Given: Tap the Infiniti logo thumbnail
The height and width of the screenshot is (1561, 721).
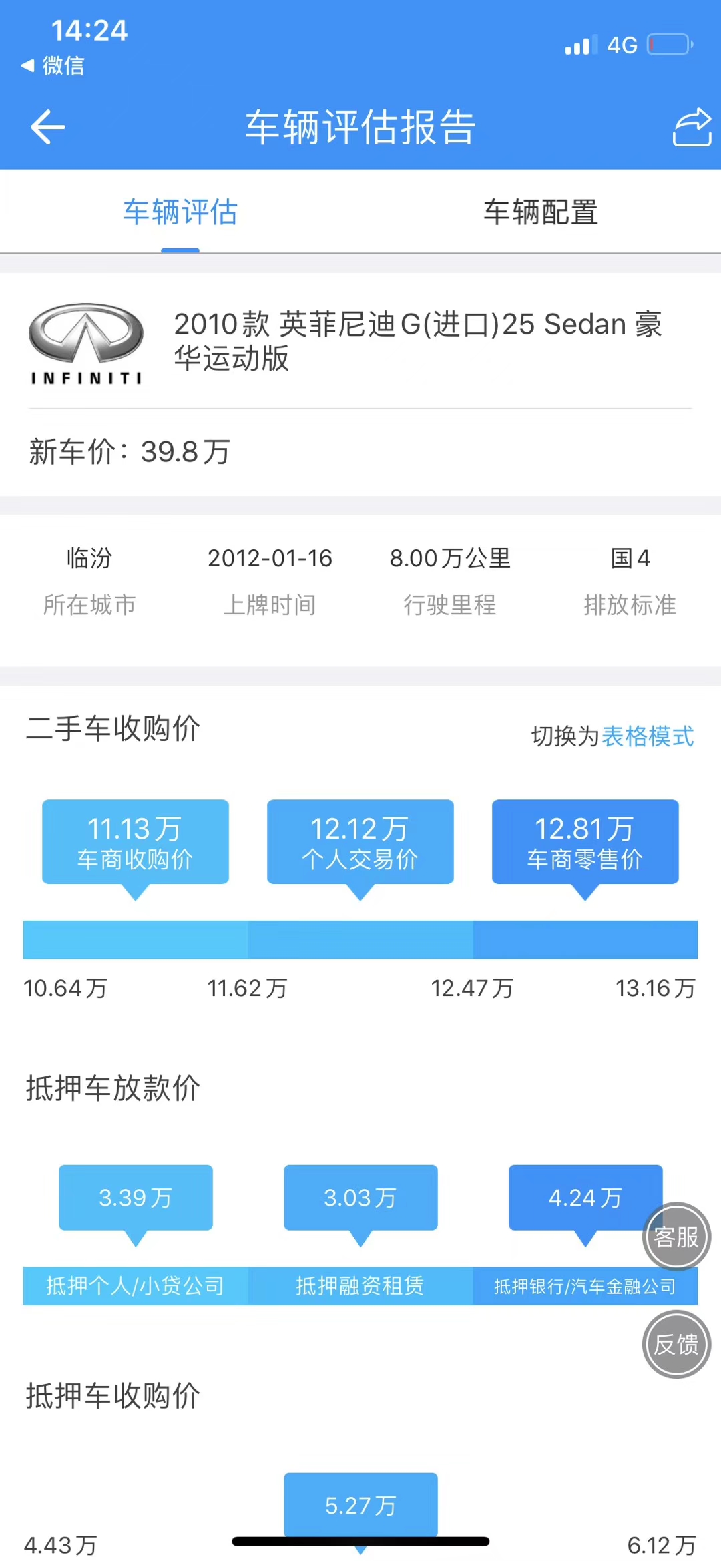Looking at the screenshot, I should click(x=86, y=345).
